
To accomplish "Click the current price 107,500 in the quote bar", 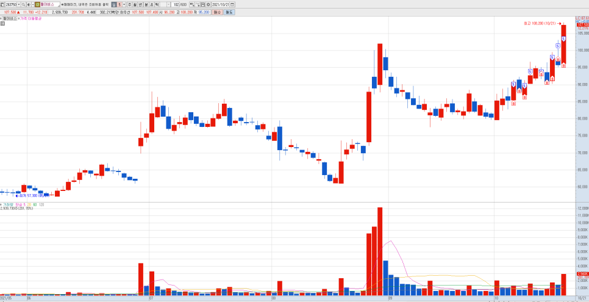I will [10, 12].
